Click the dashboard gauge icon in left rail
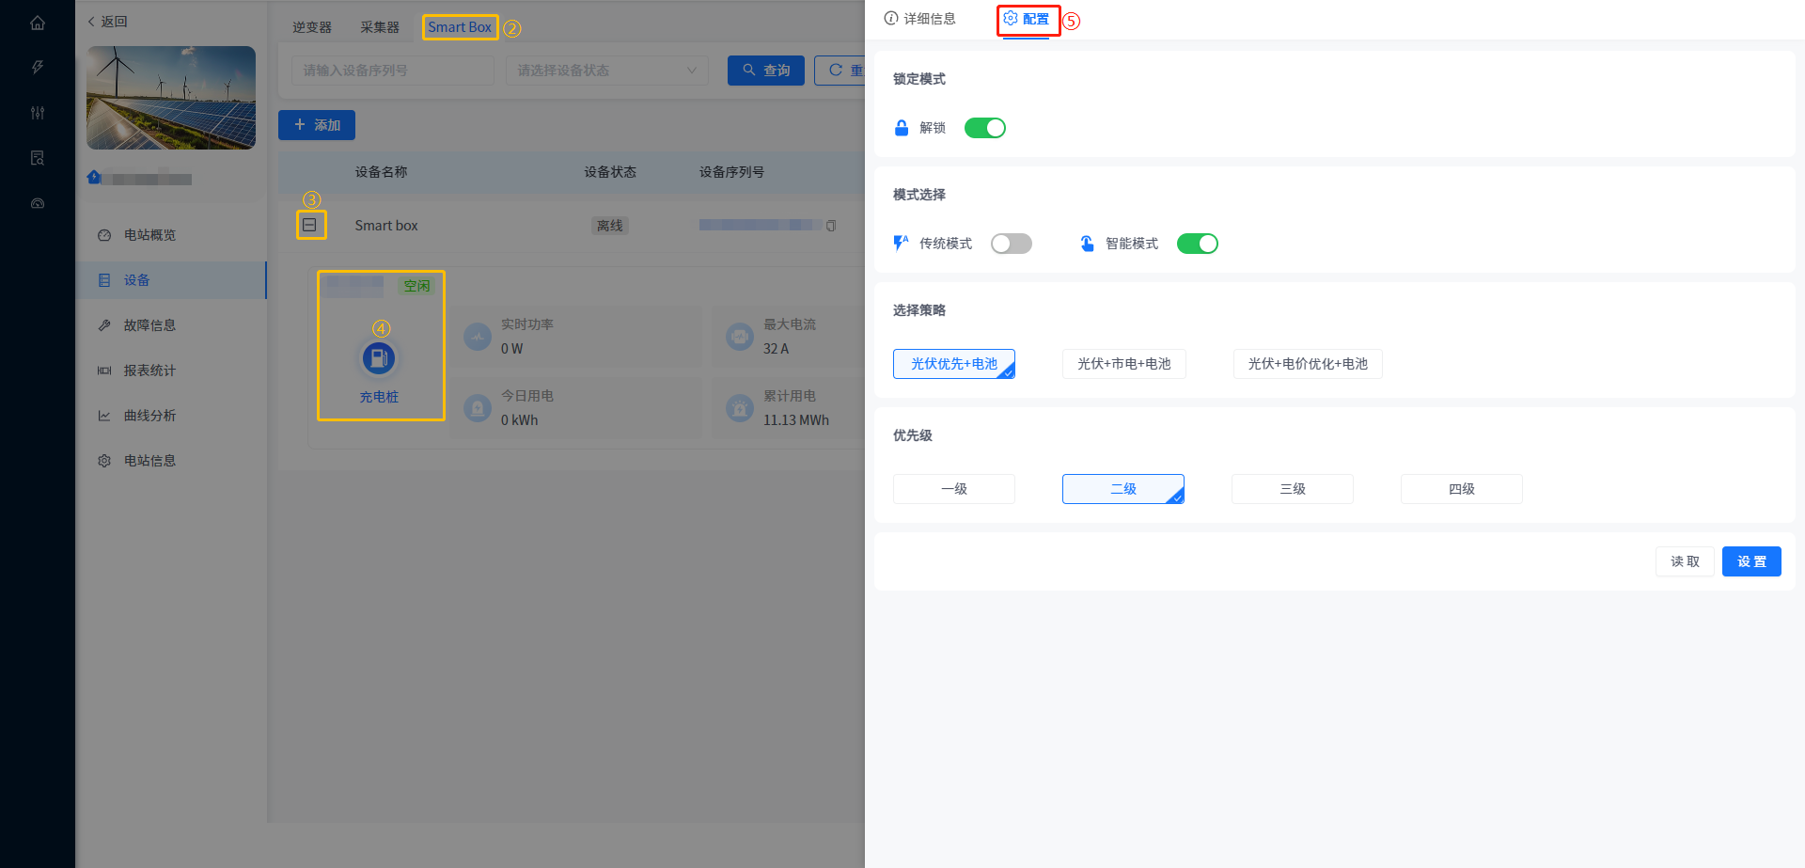 pos(38,203)
